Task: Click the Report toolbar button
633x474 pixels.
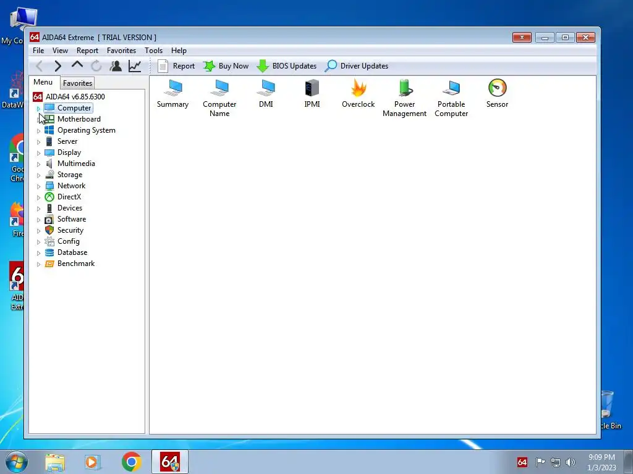Action: pos(176,65)
